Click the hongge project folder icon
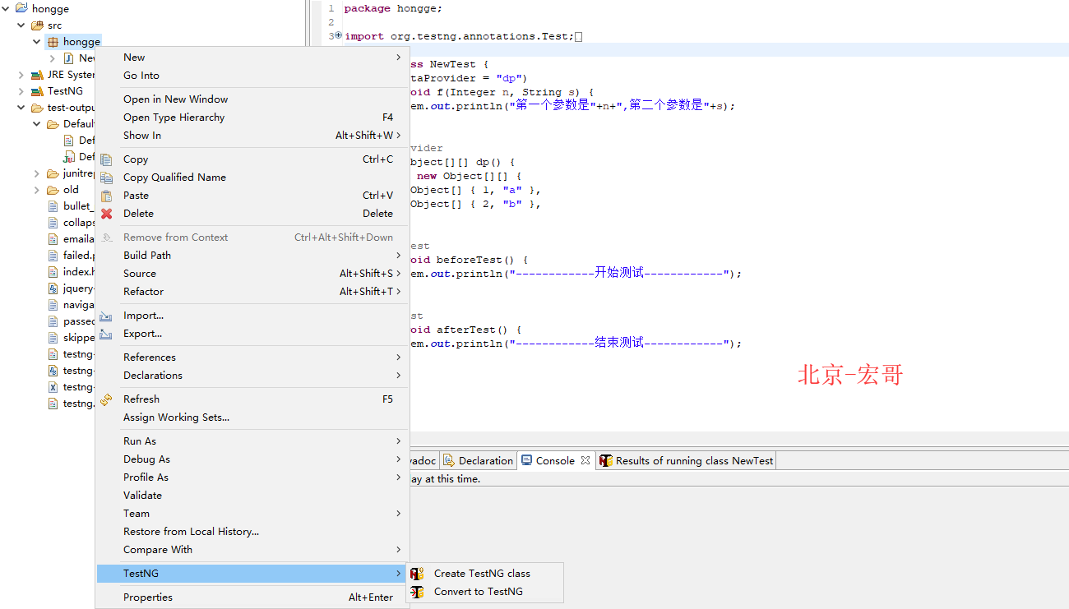 tap(21, 8)
